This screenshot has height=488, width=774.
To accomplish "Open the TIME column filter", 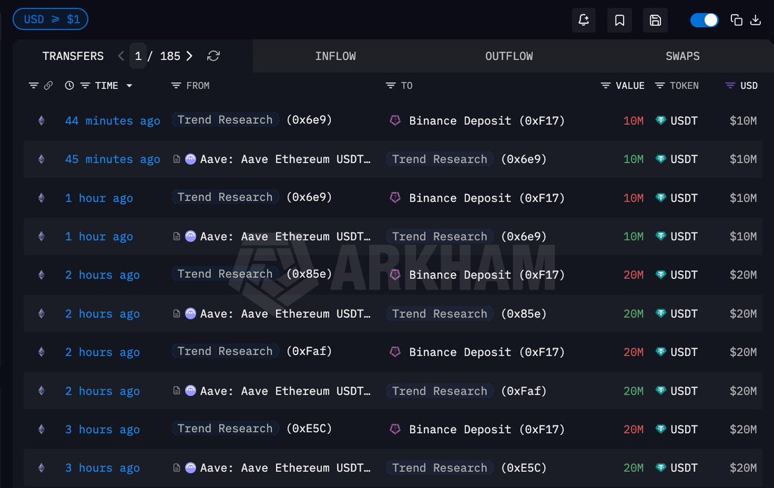I will pyautogui.click(x=84, y=86).
